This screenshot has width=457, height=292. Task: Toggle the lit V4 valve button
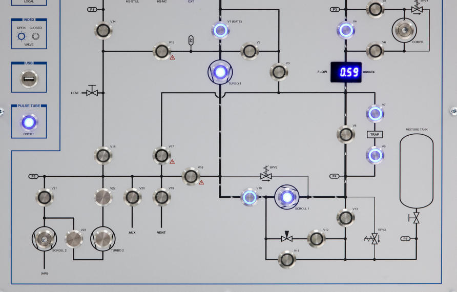pos(346,30)
